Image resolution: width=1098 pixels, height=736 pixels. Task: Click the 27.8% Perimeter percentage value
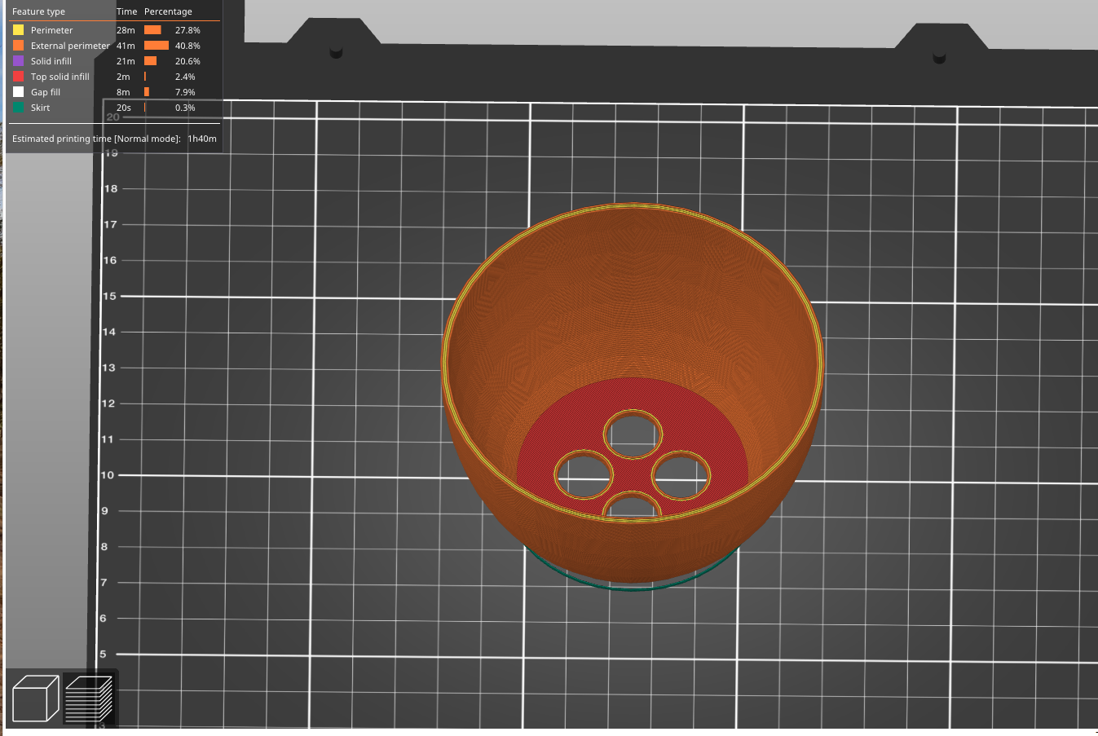pyautogui.click(x=187, y=30)
